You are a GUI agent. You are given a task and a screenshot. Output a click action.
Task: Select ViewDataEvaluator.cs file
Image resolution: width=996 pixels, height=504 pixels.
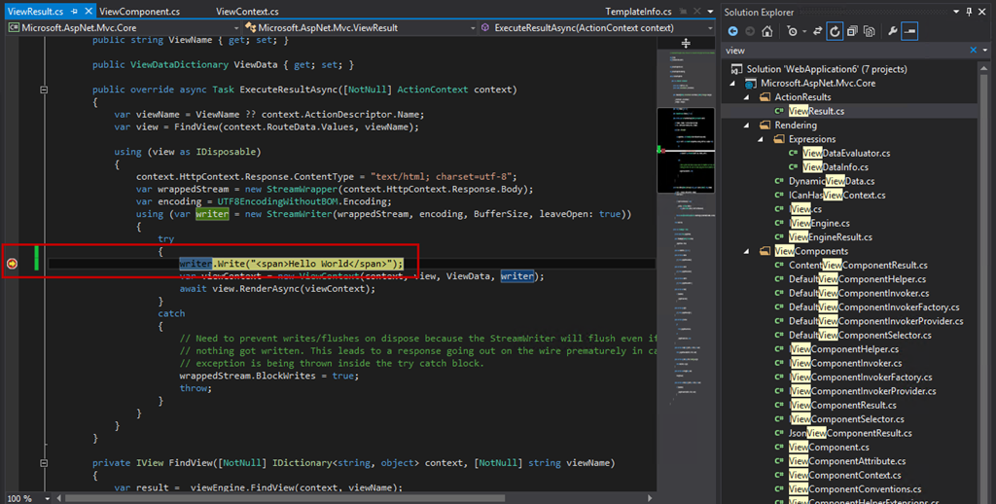coord(846,153)
